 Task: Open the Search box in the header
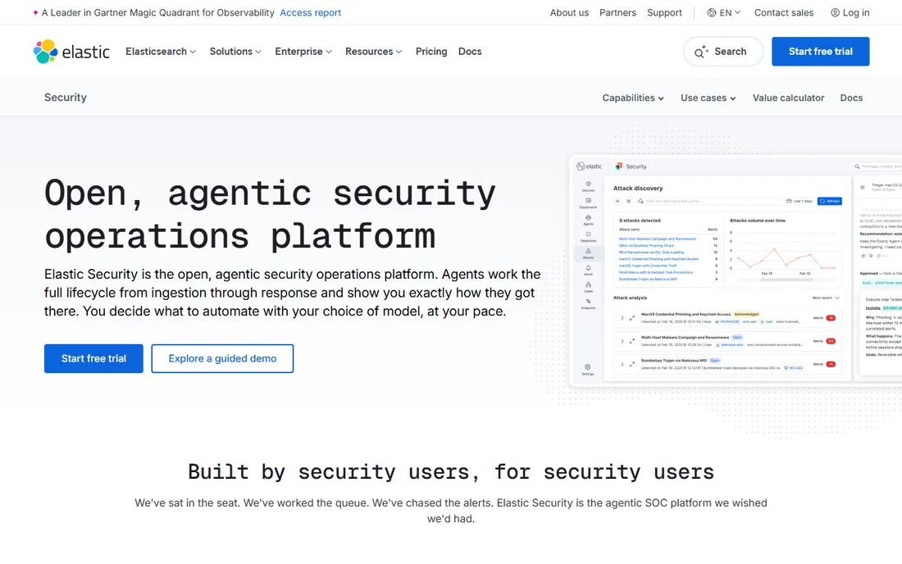723,52
